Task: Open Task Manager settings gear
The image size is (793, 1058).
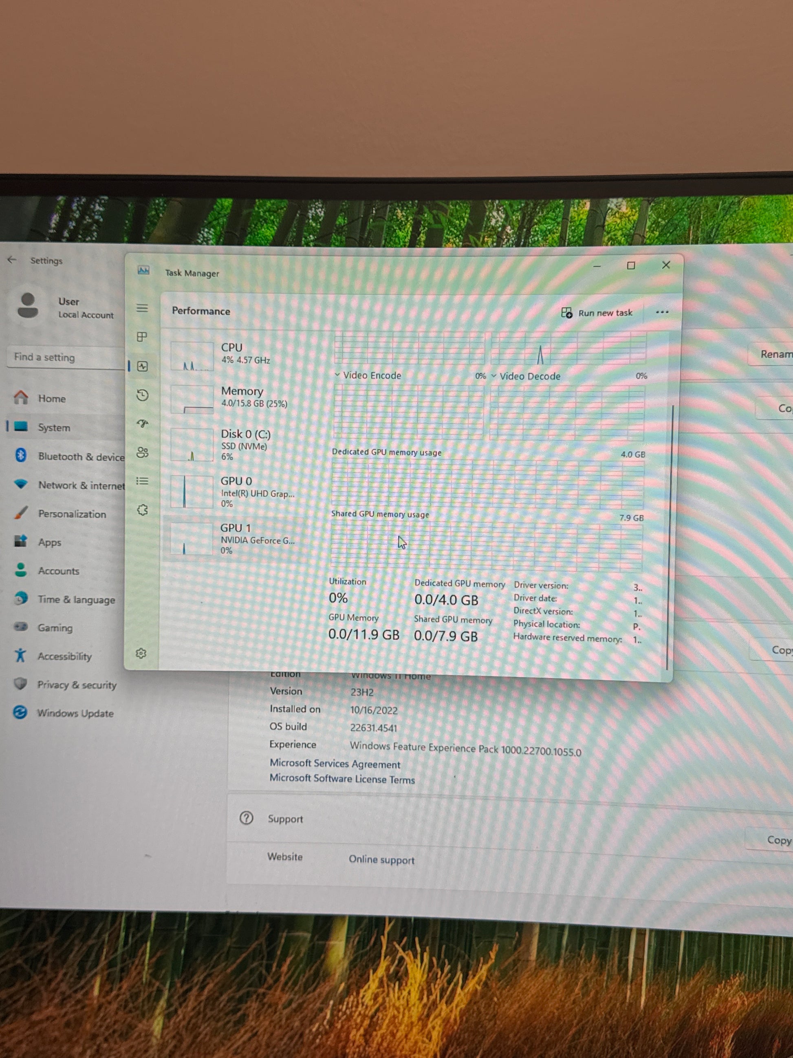Action: tap(141, 654)
